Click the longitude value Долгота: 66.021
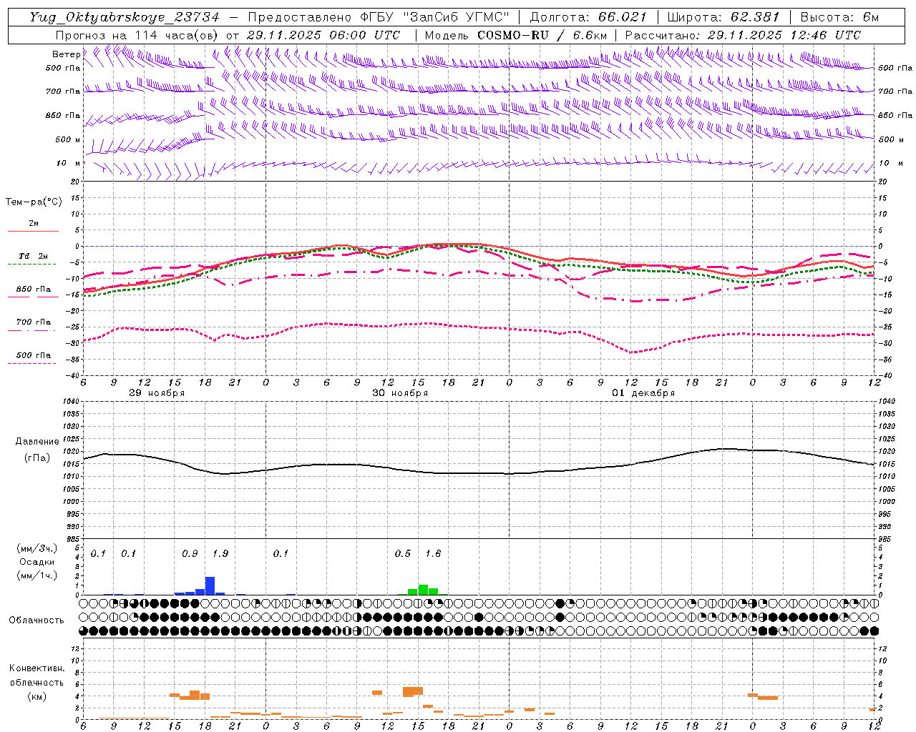The image size is (916, 732). (588, 17)
